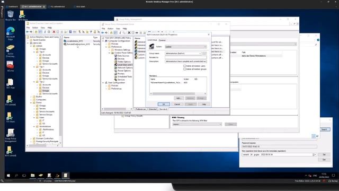The width and height of the screenshot is (339, 191).
Task: Select the LocalAdmins_W10 group entry
Action: pyautogui.click(x=73, y=41)
